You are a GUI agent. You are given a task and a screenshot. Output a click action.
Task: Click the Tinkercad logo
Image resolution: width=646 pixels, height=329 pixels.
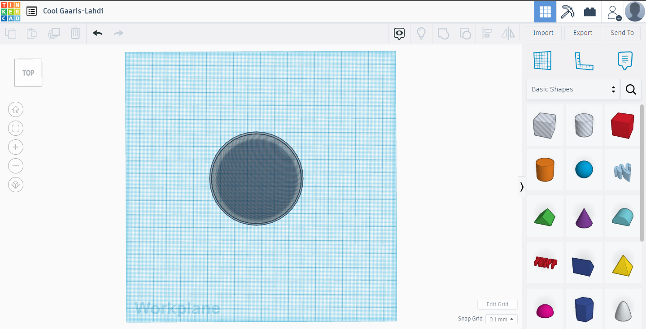10,11
